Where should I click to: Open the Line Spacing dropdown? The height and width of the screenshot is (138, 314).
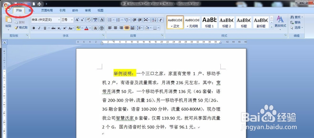point(139,28)
